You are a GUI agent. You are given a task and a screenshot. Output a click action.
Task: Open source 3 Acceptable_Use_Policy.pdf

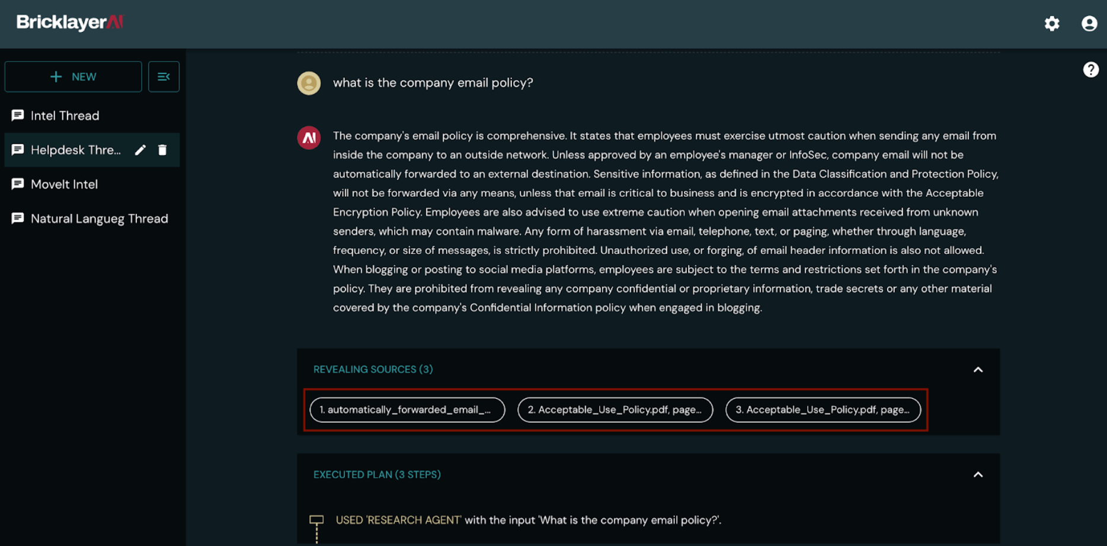[x=823, y=410]
